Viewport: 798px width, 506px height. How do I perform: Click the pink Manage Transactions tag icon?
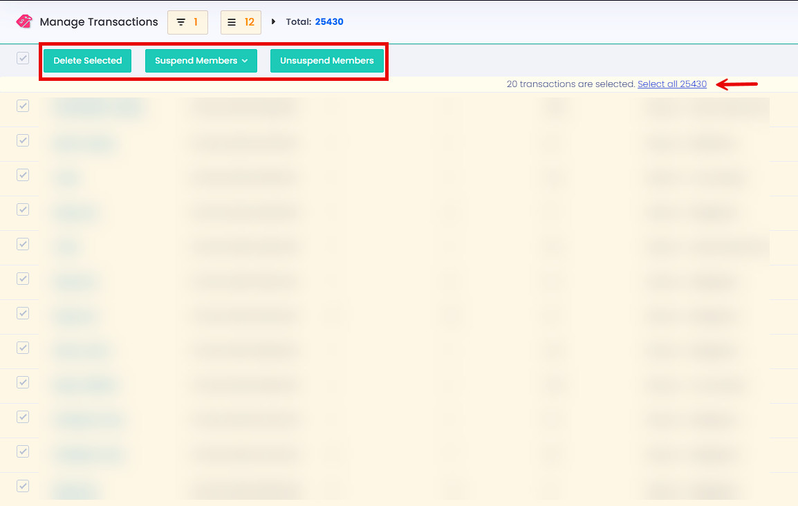24,21
